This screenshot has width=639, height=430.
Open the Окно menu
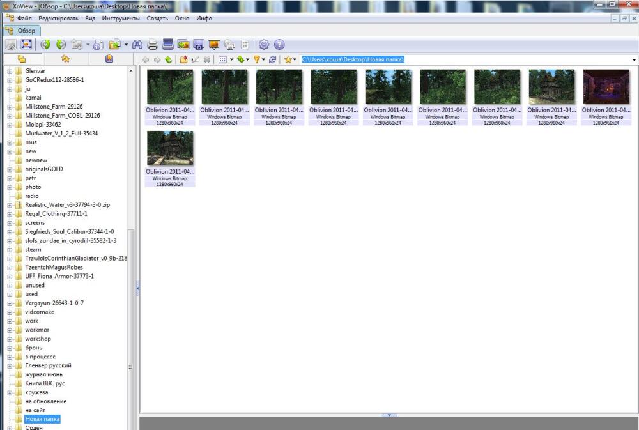point(182,19)
